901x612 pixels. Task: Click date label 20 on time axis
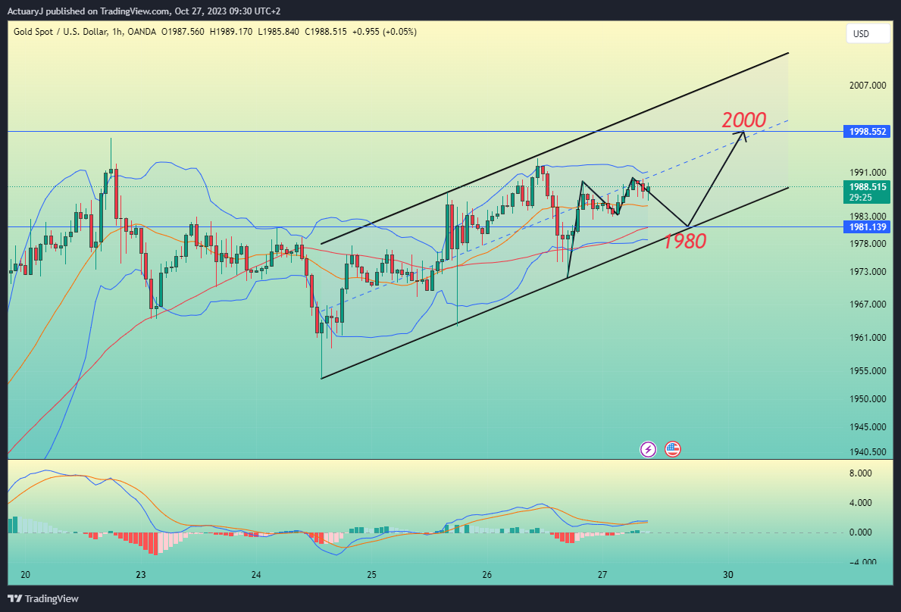(25, 574)
